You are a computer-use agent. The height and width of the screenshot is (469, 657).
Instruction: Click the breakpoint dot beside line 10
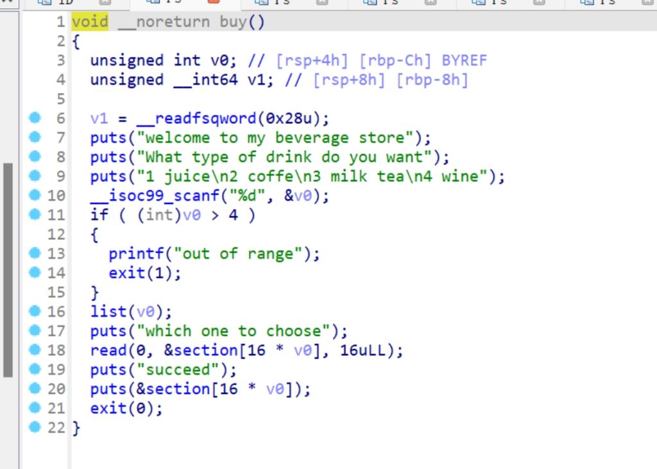pos(35,195)
